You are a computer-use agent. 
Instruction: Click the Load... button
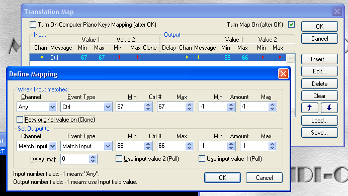point(320,121)
